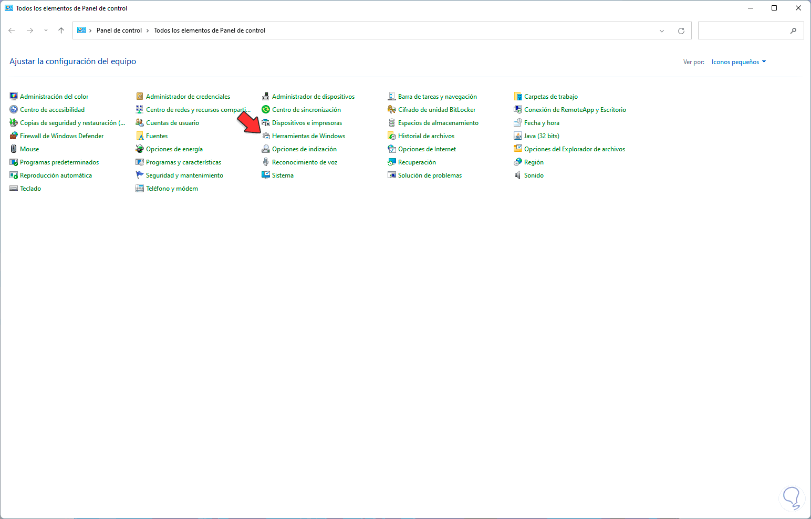Open the Opciones de energía icon
The height and width of the screenshot is (519, 811).
pyautogui.click(x=140, y=149)
